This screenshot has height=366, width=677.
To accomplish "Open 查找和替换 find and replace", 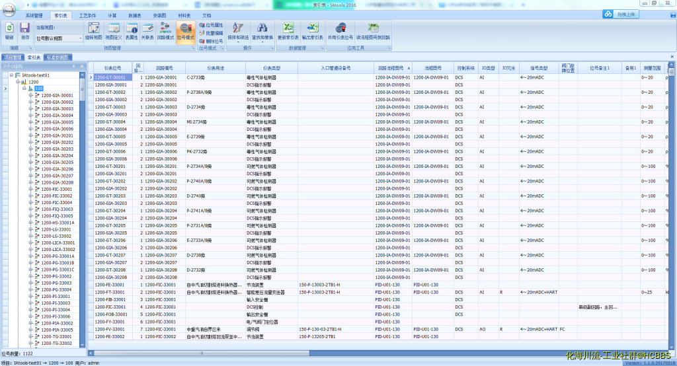I will [262, 32].
